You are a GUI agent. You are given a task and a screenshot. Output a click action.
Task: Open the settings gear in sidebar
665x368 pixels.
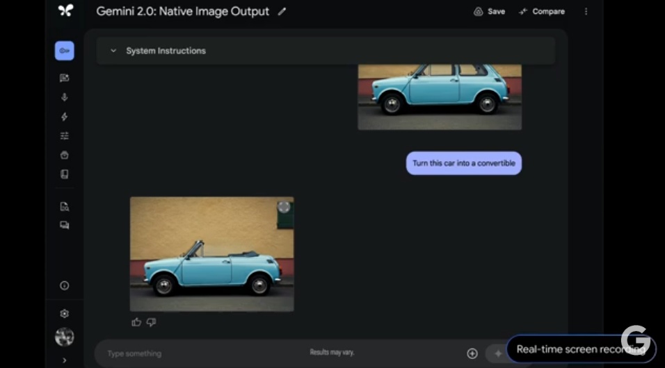click(x=65, y=314)
